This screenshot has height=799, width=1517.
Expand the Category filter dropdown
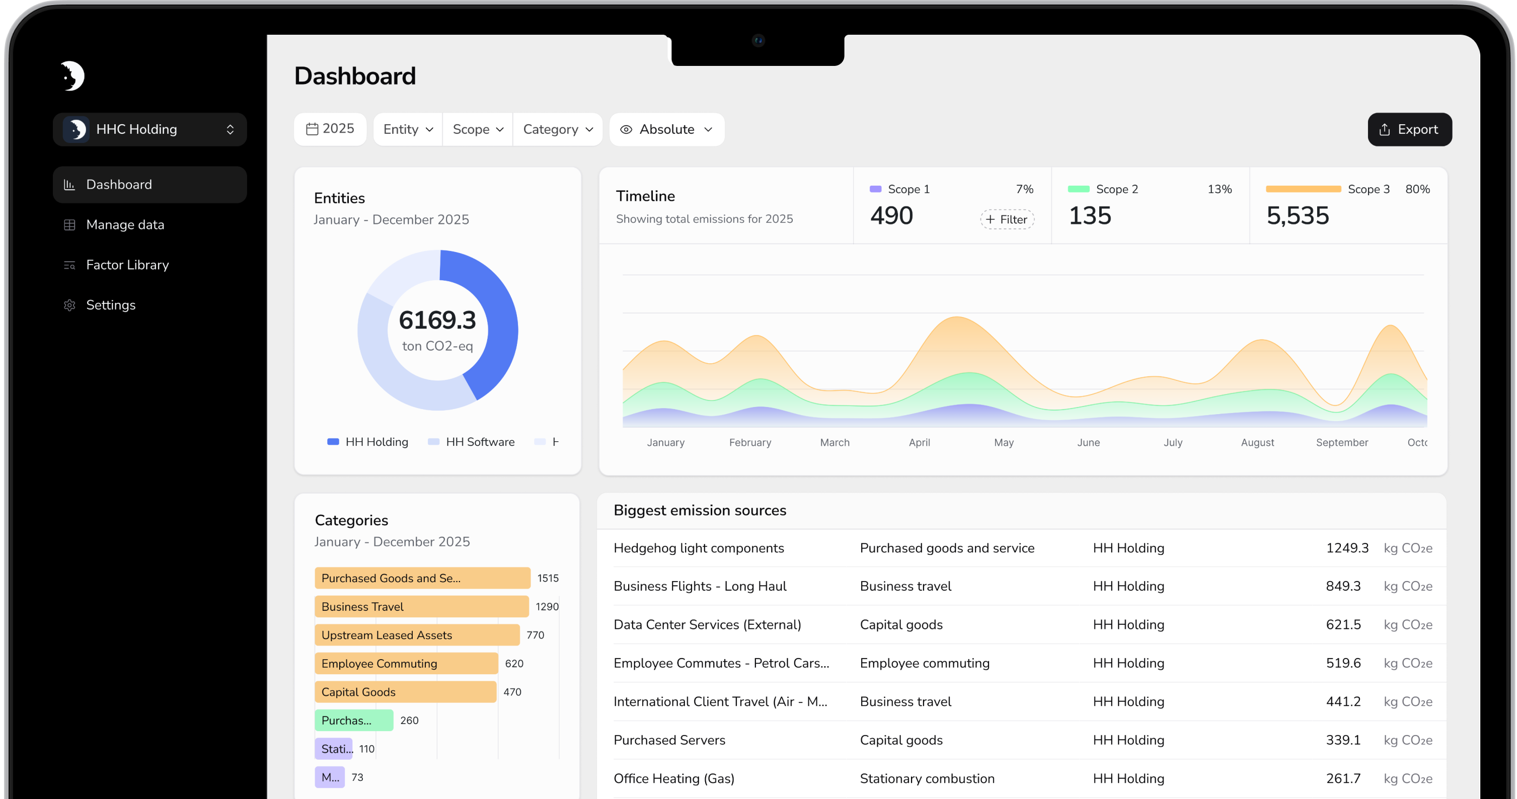[x=558, y=129]
